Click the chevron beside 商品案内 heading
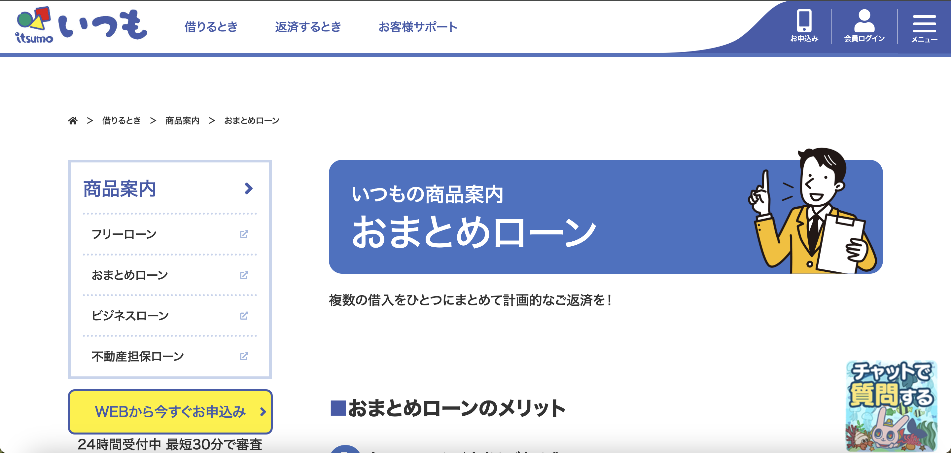This screenshot has height=453, width=951. coord(249,189)
